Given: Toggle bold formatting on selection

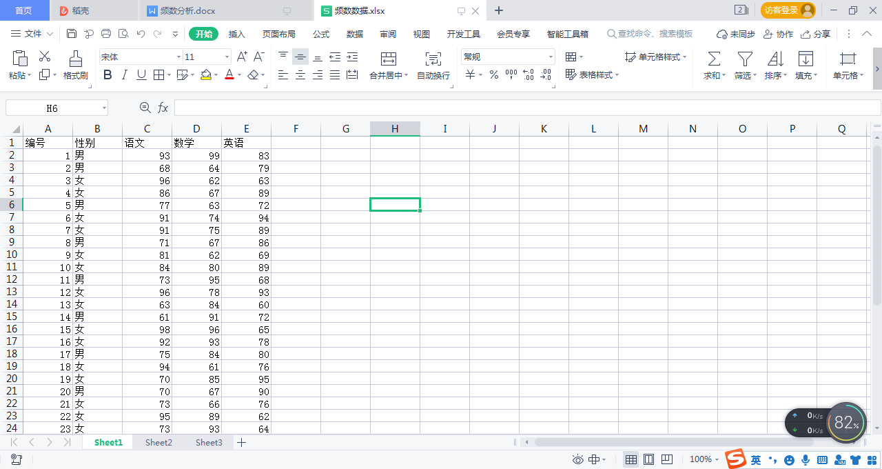Looking at the screenshot, I should pyautogui.click(x=107, y=74).
